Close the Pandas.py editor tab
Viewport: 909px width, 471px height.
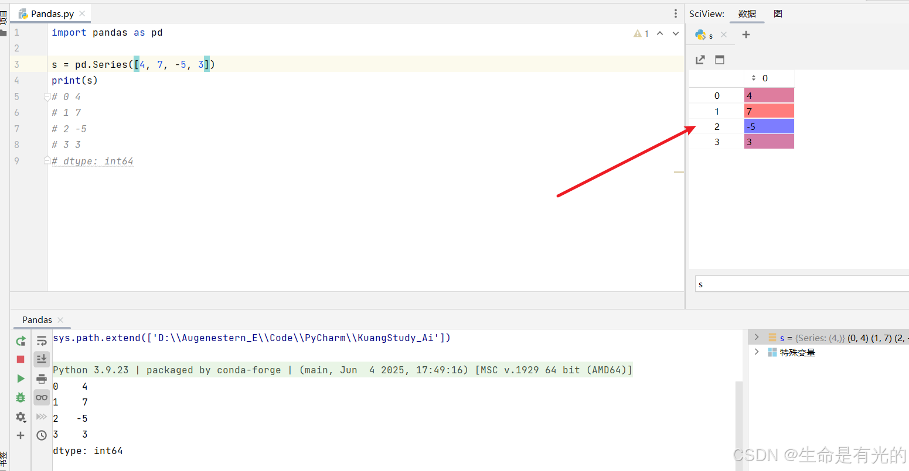point(82,13)
